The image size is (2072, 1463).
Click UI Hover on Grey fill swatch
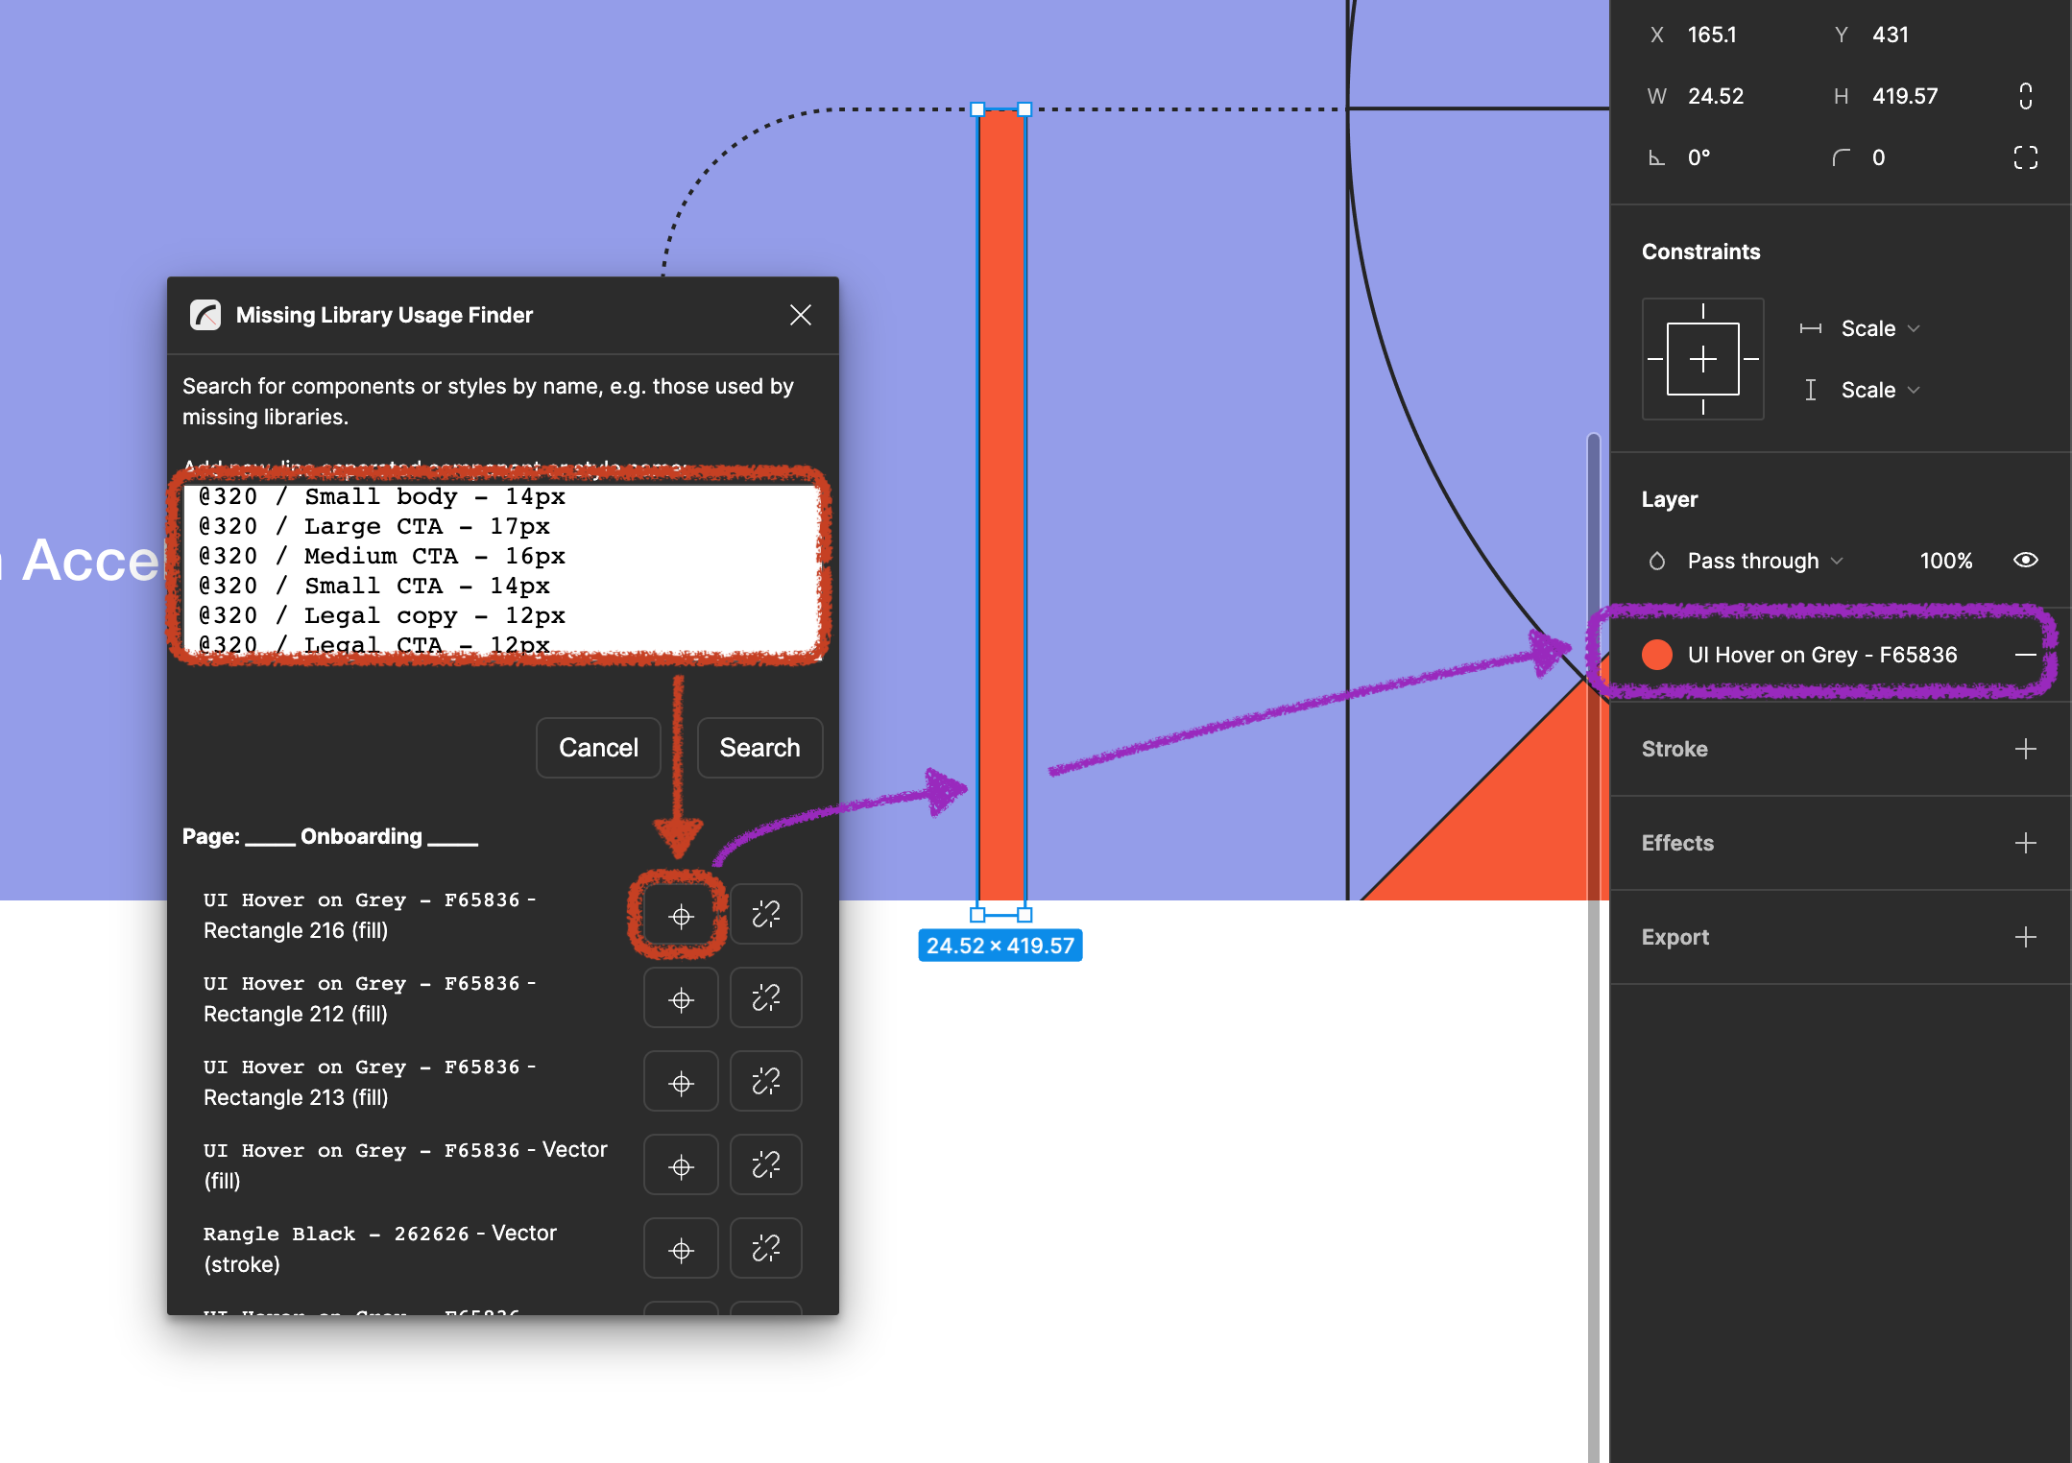click(x=1657, y=655)
